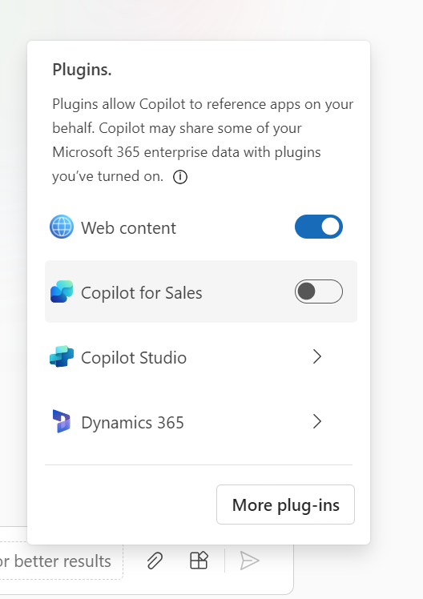Click the send arrow icon

(249, 561)
